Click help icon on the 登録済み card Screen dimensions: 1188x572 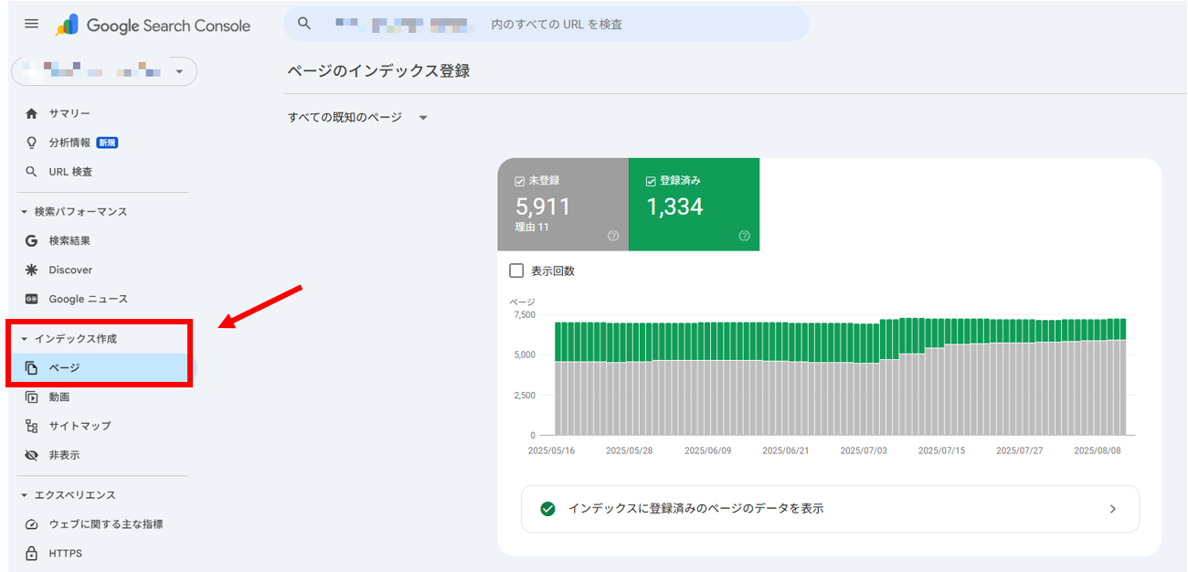click(744, 236)
